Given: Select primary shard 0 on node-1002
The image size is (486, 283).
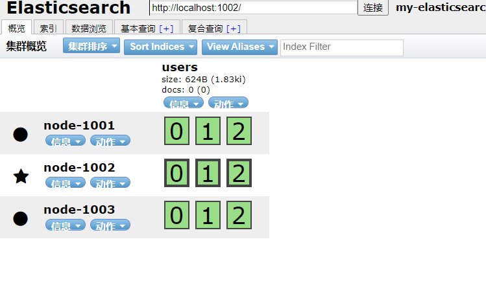Looking at the screenshot, I should (x=176, y=173).
